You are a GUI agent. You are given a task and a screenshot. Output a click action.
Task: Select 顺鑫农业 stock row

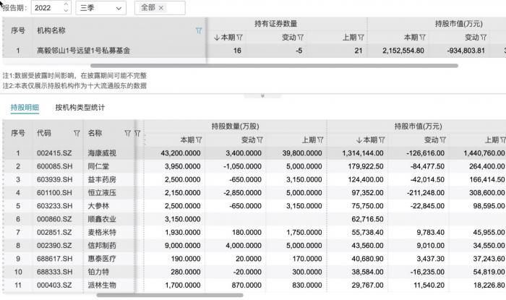(x=254, y=219)
